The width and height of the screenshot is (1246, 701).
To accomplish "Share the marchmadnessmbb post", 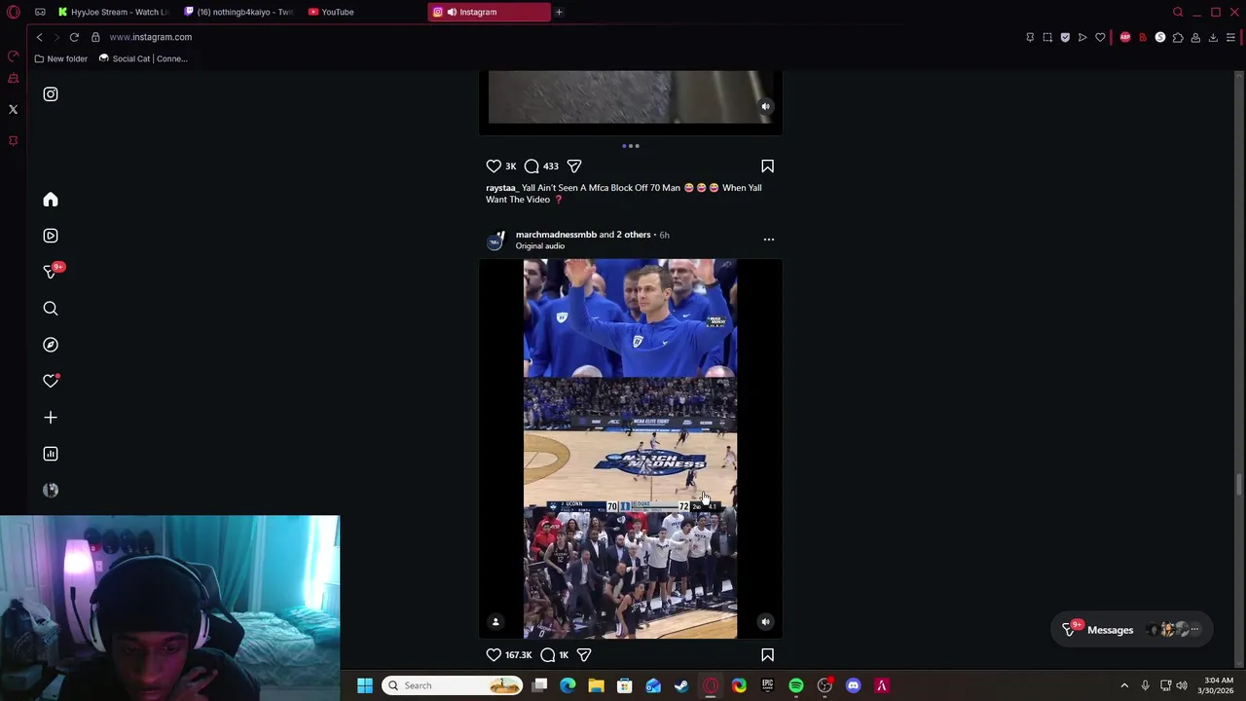I will pyautogui.click(x=584, y=655).
